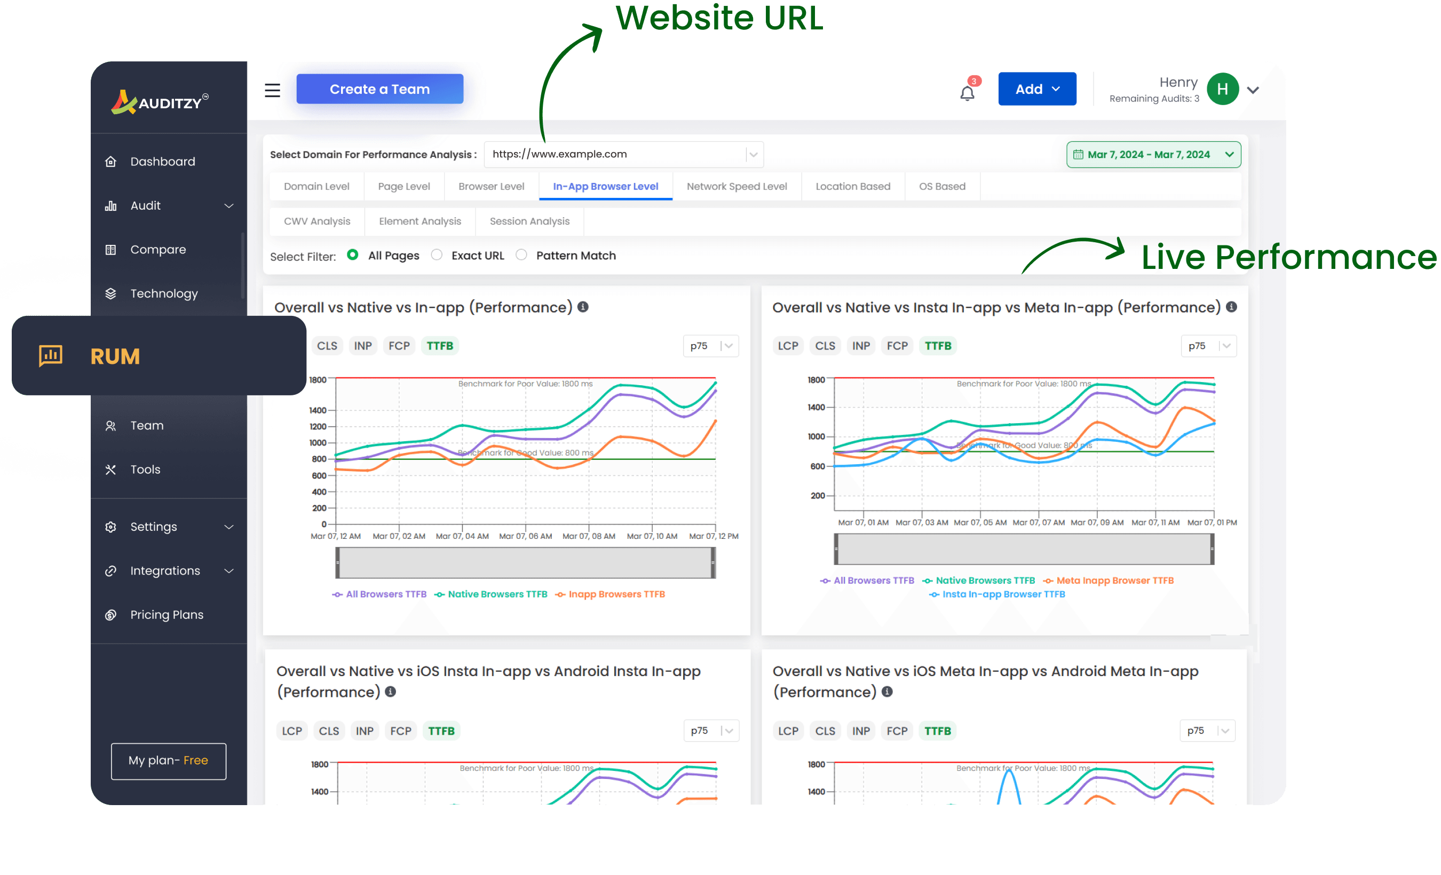This screenshot has height=875, width=1441.
Task: Click the CWV Analysis sub-tab
Action: point(317,221)
